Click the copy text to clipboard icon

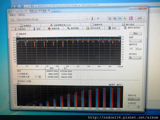click(x=109, y=18)
